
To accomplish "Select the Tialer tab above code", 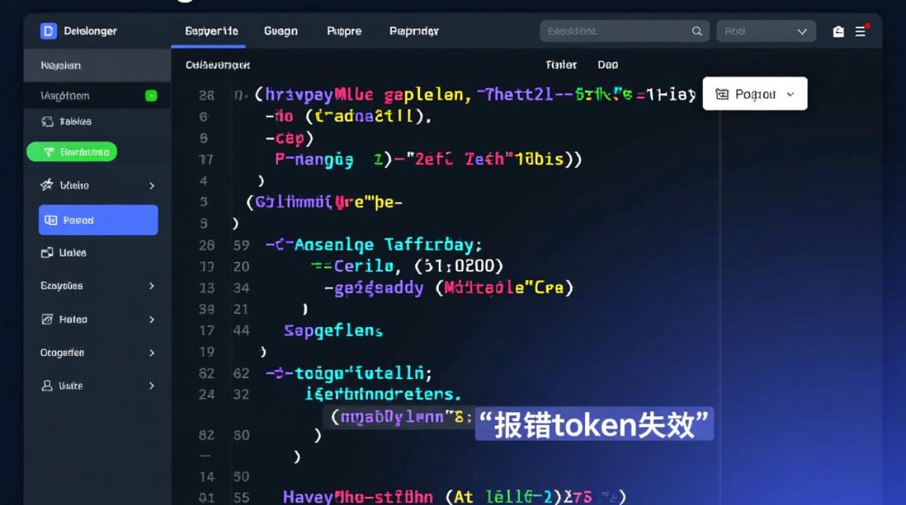I will coord(561,65).
